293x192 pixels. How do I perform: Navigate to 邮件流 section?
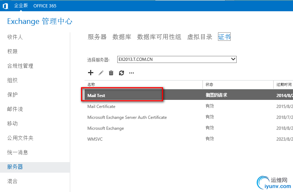[15, 109]
